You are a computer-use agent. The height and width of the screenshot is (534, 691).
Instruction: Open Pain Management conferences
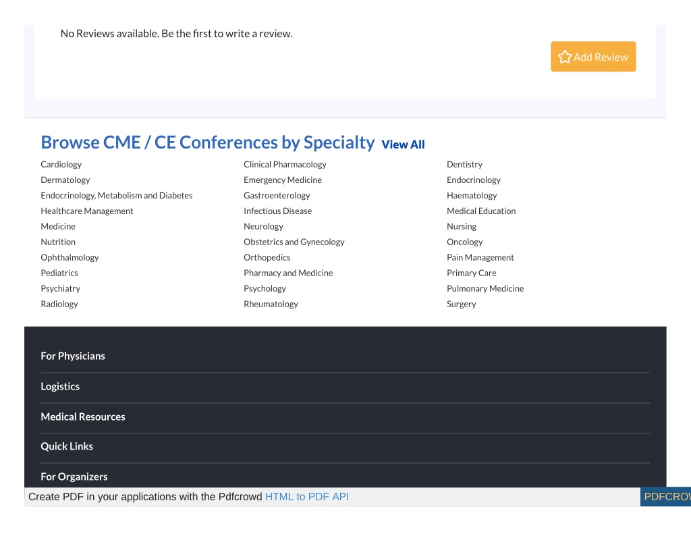tap(480, 257)
